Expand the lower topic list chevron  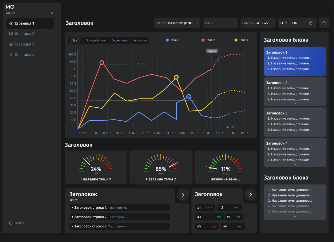click(x=295, y=217)
